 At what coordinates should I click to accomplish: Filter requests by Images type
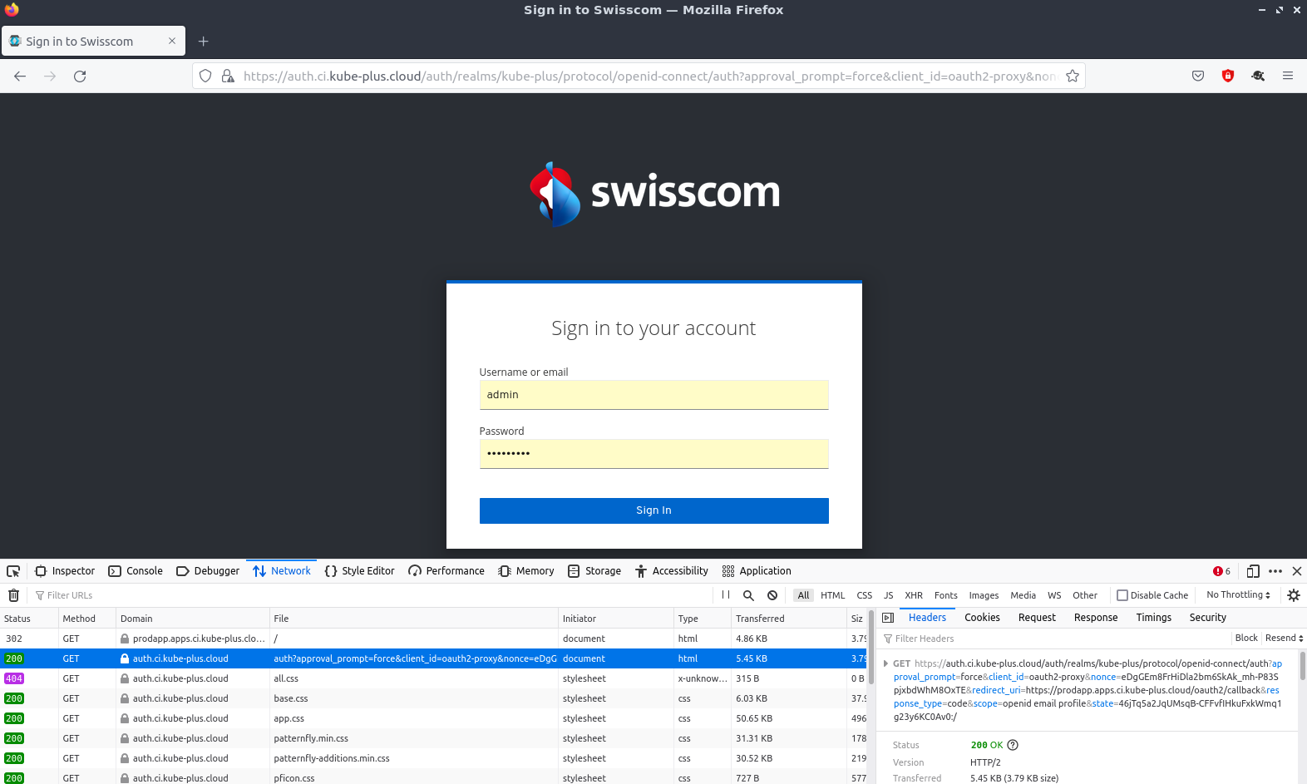click(x=984, y=595)
